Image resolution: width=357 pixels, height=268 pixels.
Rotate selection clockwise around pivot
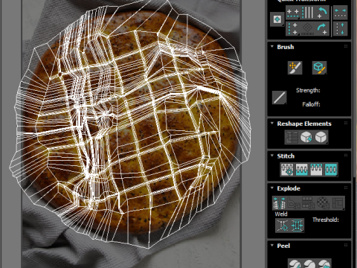tap(322, 29)
